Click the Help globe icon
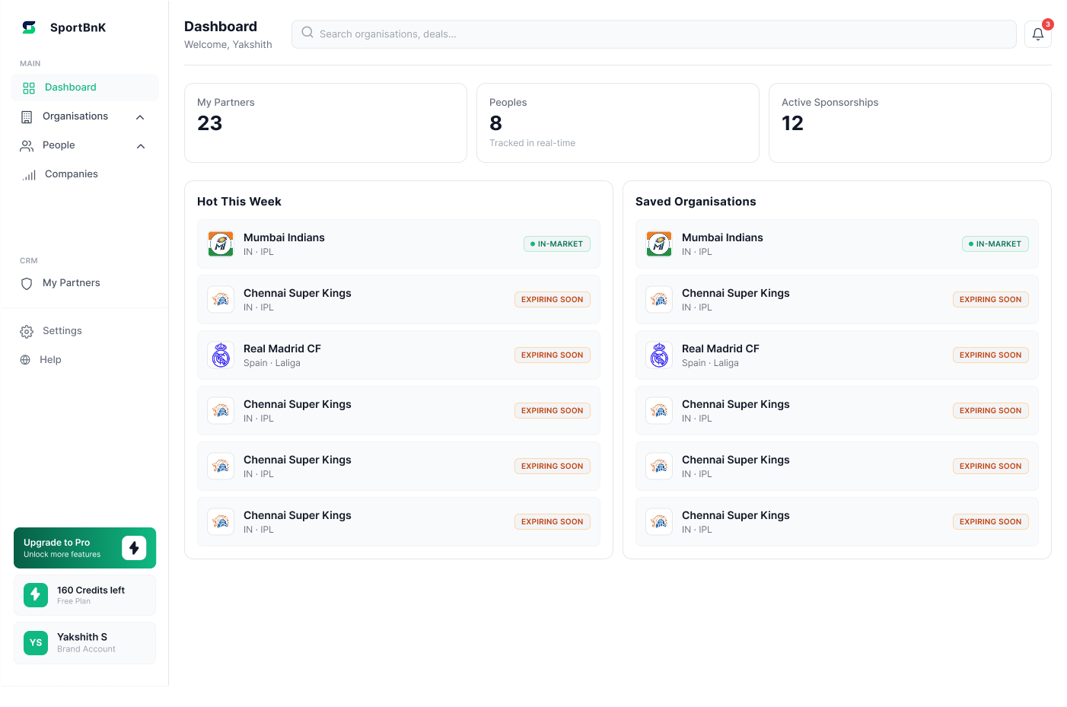Screen dimensions: 1067x707 click(x=25, y=360)
